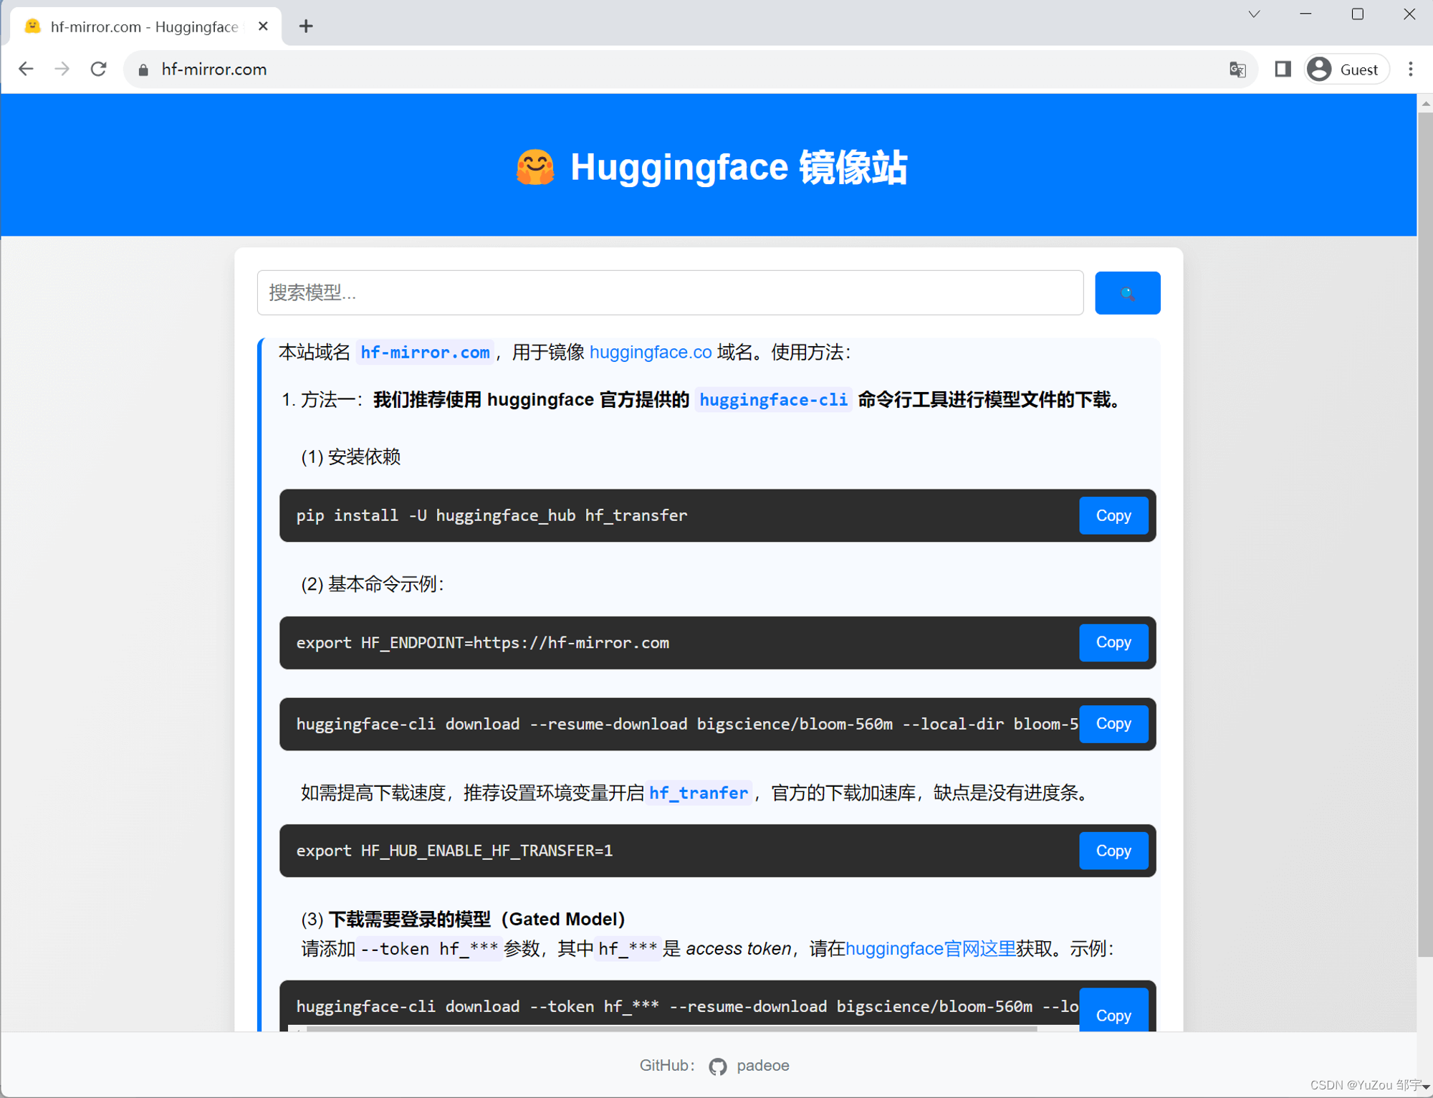Open the huggingface.co link
This screenshot has width=1433, height=1098.
pos(650,352)
